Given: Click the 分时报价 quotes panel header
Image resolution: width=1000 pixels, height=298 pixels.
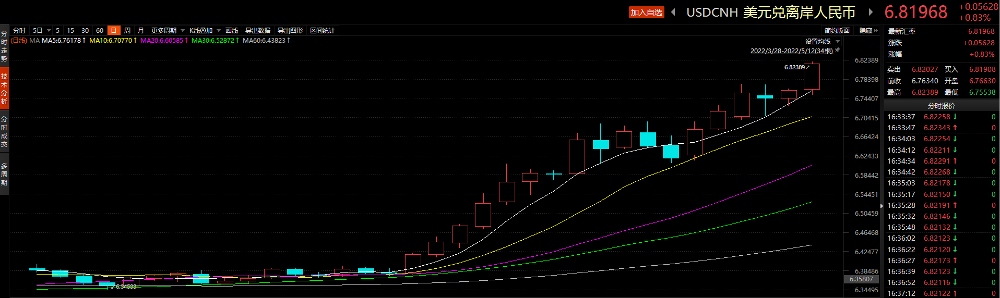Looking at the screenshot, I should (941, 106).
